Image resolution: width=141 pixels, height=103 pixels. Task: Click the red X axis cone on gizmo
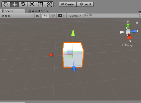(129, 37)
